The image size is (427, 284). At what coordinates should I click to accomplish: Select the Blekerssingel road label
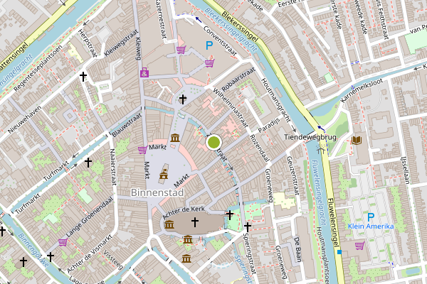click(240, 27)
